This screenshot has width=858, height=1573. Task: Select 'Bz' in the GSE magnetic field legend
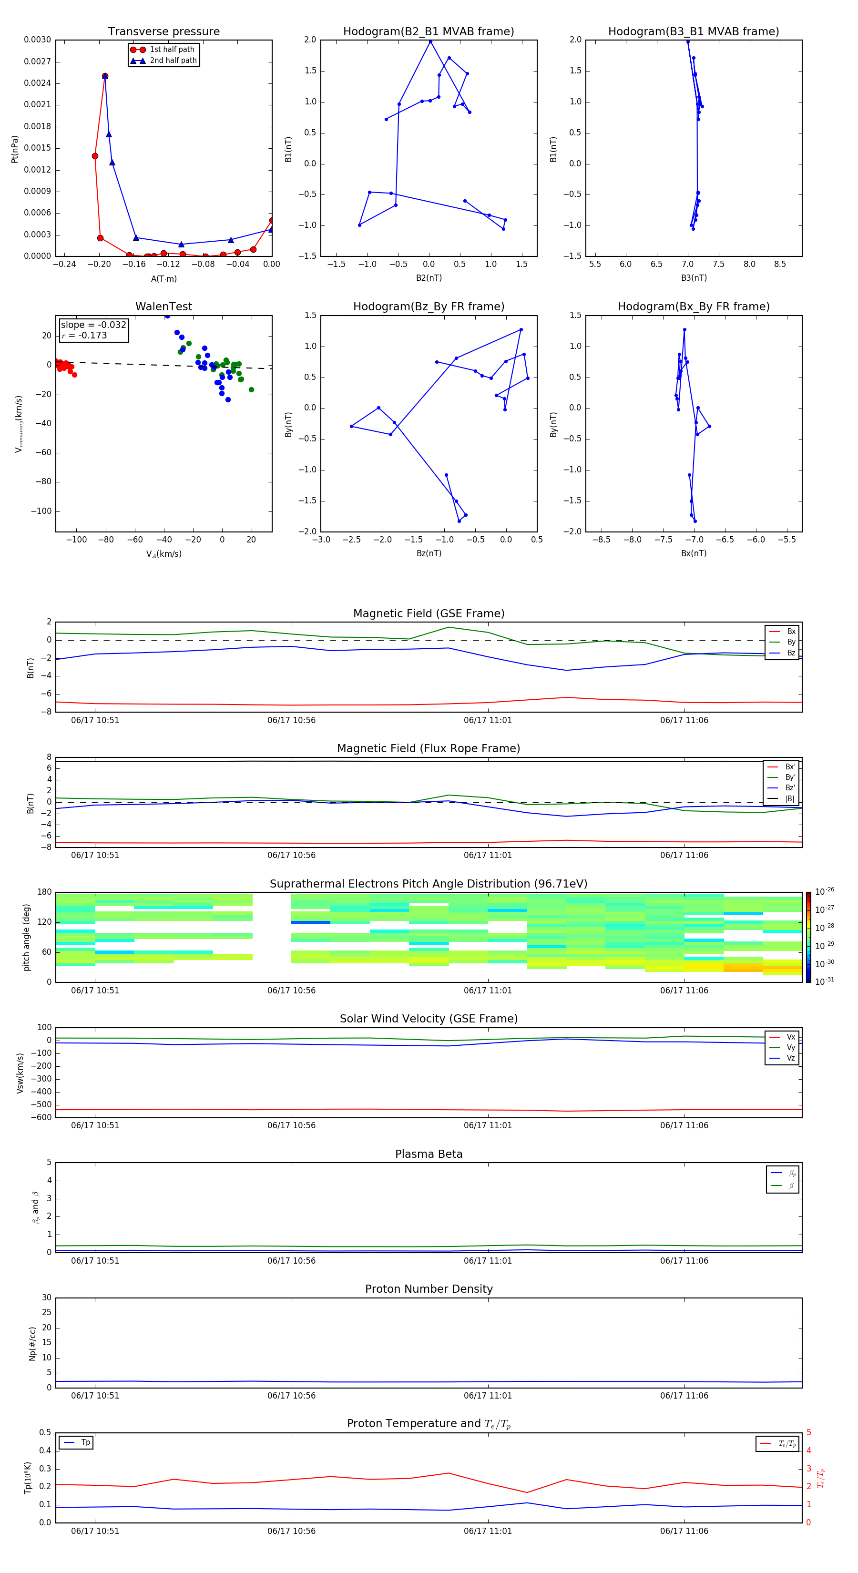point(782,653)
